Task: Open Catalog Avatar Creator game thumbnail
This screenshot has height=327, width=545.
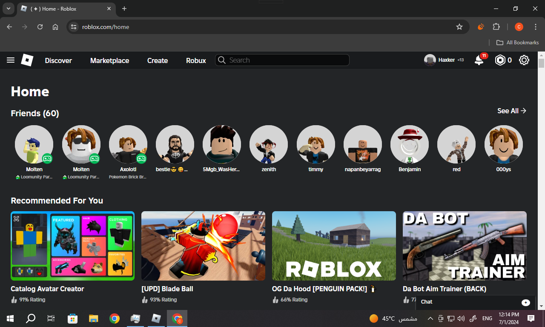Action: 72,246
